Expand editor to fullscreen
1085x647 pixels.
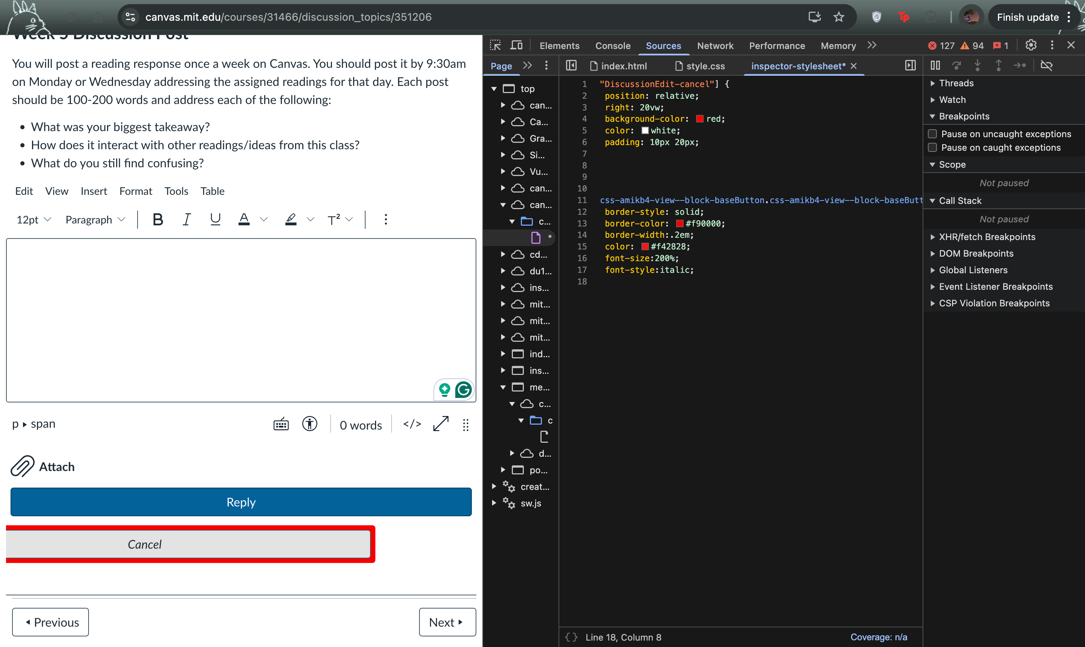pos(441,424)
